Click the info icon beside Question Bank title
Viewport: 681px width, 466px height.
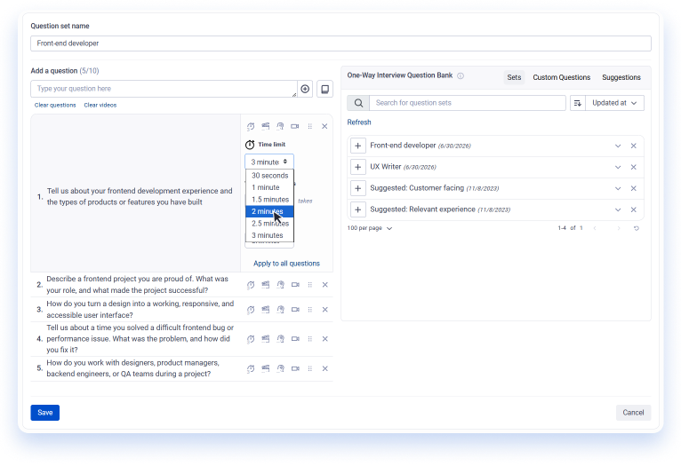tap(461, 75)
